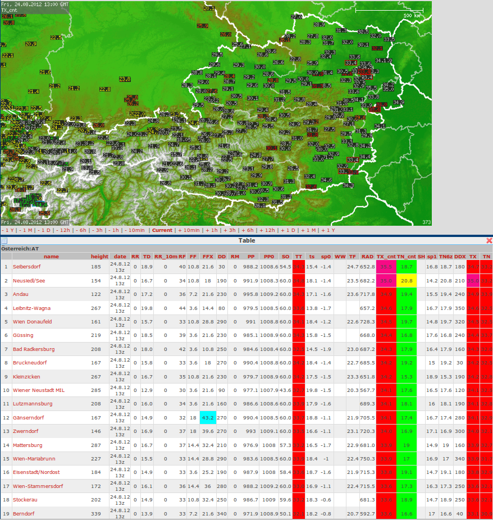Image resolution: width=493 pixels, height=520 pixels.
Task: Close the Table panel with red X
Action: pos(489,241)
